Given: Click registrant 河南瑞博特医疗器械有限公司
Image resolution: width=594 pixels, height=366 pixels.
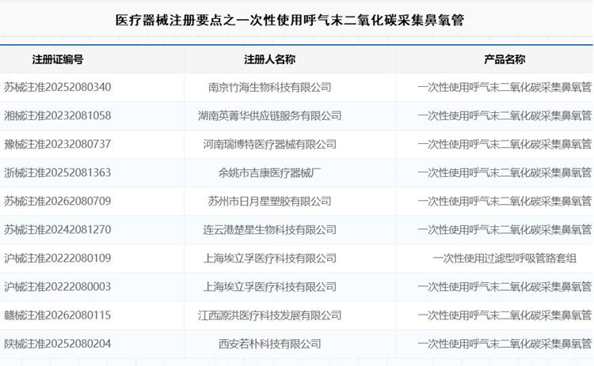Looking at the screenshot, I should tap(269, 144).
